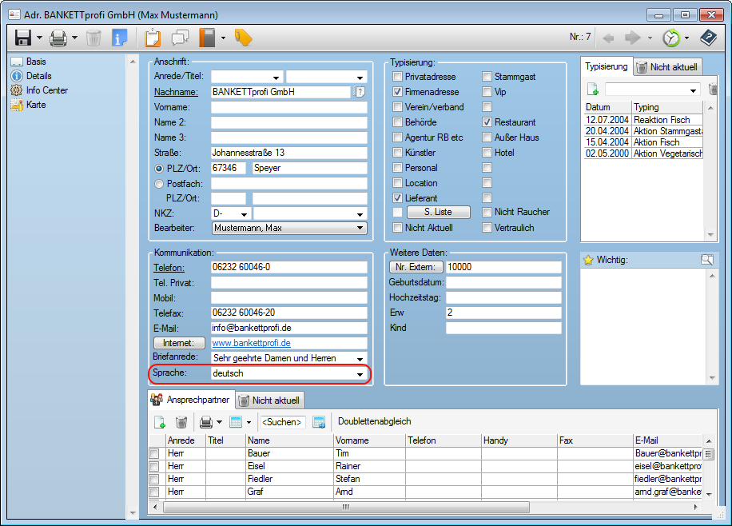Uncheck the Restaurant checkbox
Image resolution: width=732 pixels, height=526 pixels.
487,122
